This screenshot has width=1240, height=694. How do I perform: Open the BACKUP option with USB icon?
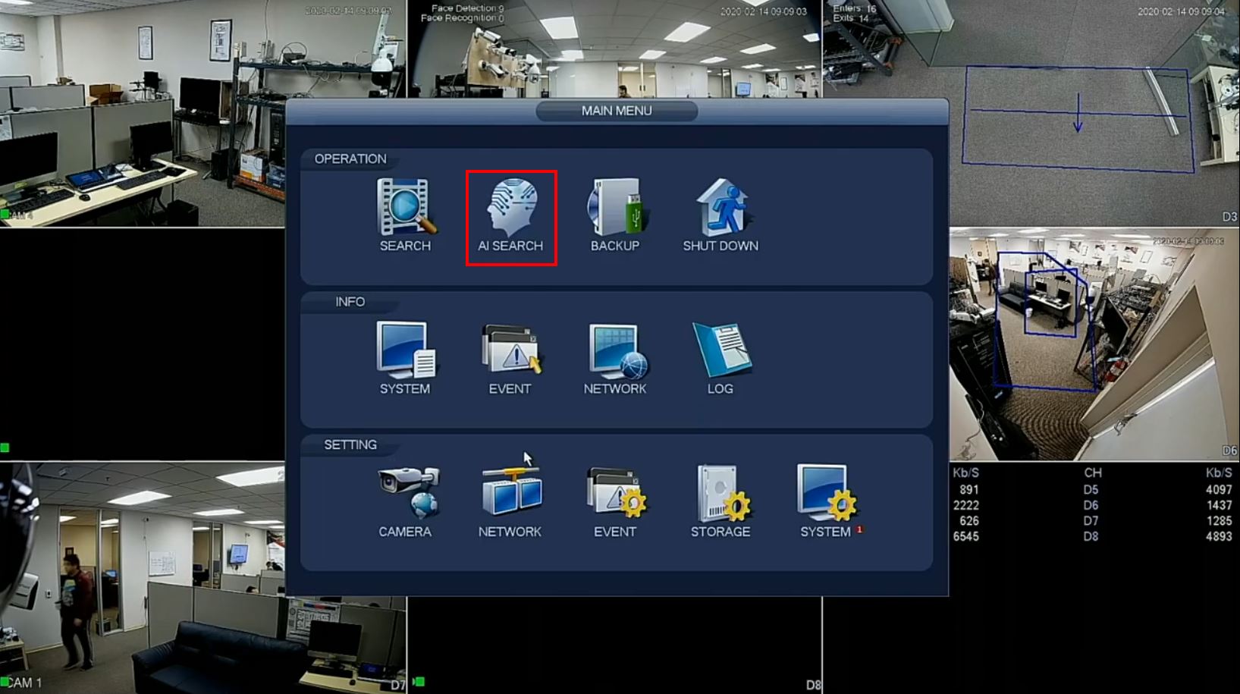(x=615, y=215)
